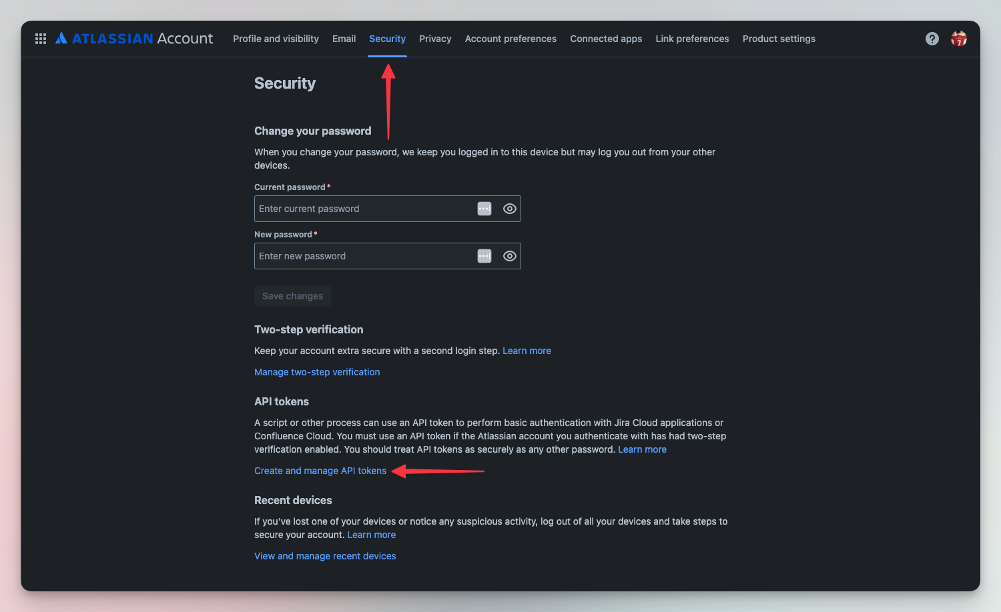Open the app switcher grid icon

coord(41,39)
